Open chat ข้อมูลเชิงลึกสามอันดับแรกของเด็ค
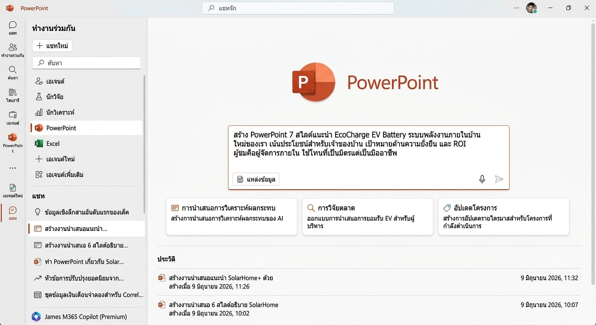 click(87, 212)
